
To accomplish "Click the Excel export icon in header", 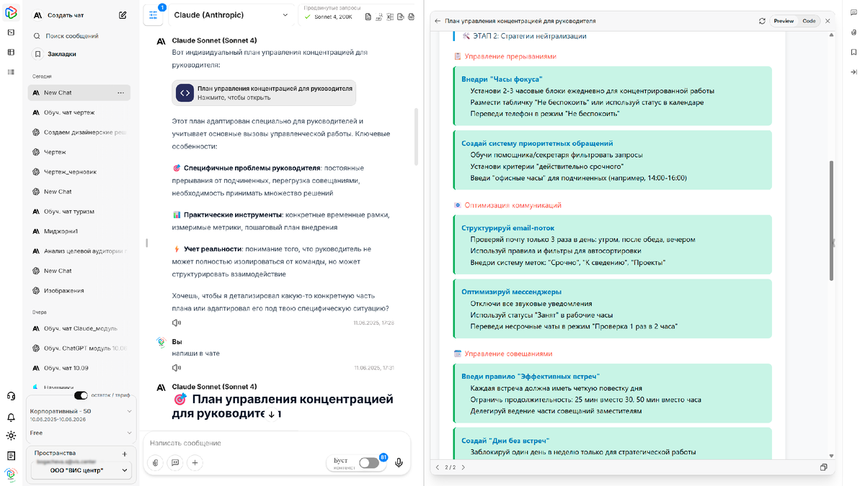I will pyautogui.click(x=389, y=17).
